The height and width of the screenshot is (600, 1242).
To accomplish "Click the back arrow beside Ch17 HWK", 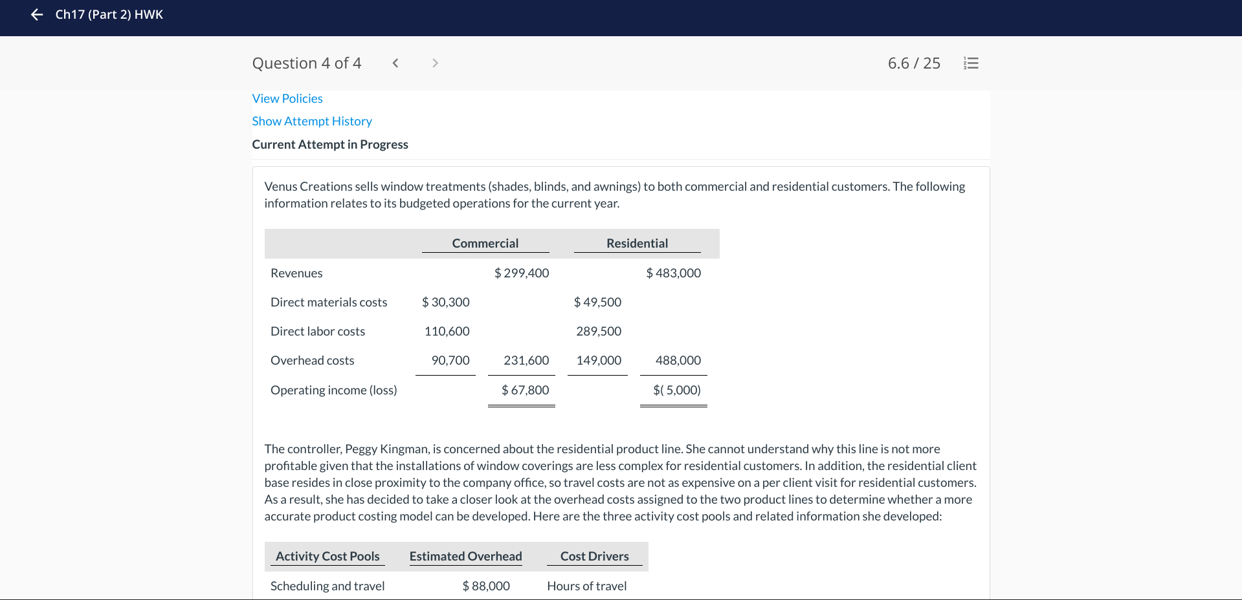I will click(37, 14).
